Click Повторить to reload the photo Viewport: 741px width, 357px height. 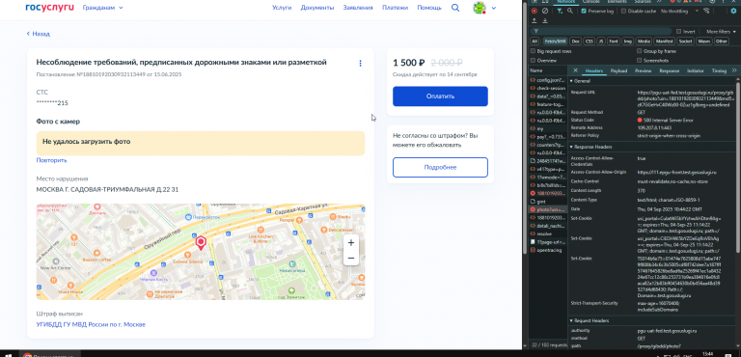pyautogui.click(x=51, y=160)
